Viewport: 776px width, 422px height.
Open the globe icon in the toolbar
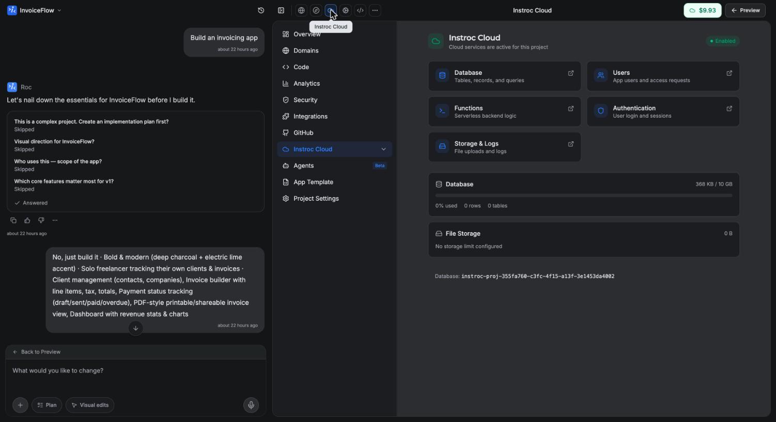[301, 10]
